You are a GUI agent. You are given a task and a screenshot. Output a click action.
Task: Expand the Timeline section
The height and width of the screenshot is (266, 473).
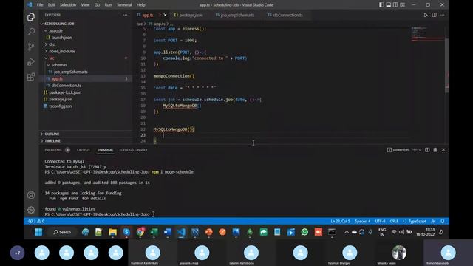coord(86,141)
